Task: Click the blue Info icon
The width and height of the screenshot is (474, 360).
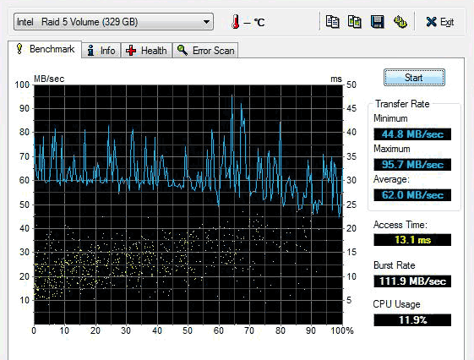Action: [90, 50]
